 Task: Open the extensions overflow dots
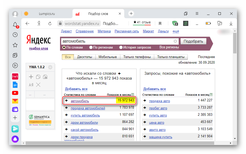197,24
